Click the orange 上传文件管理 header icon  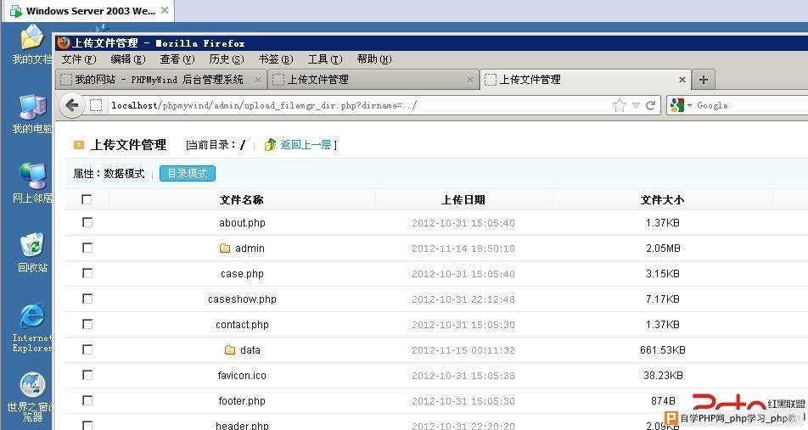click(78, 145)
